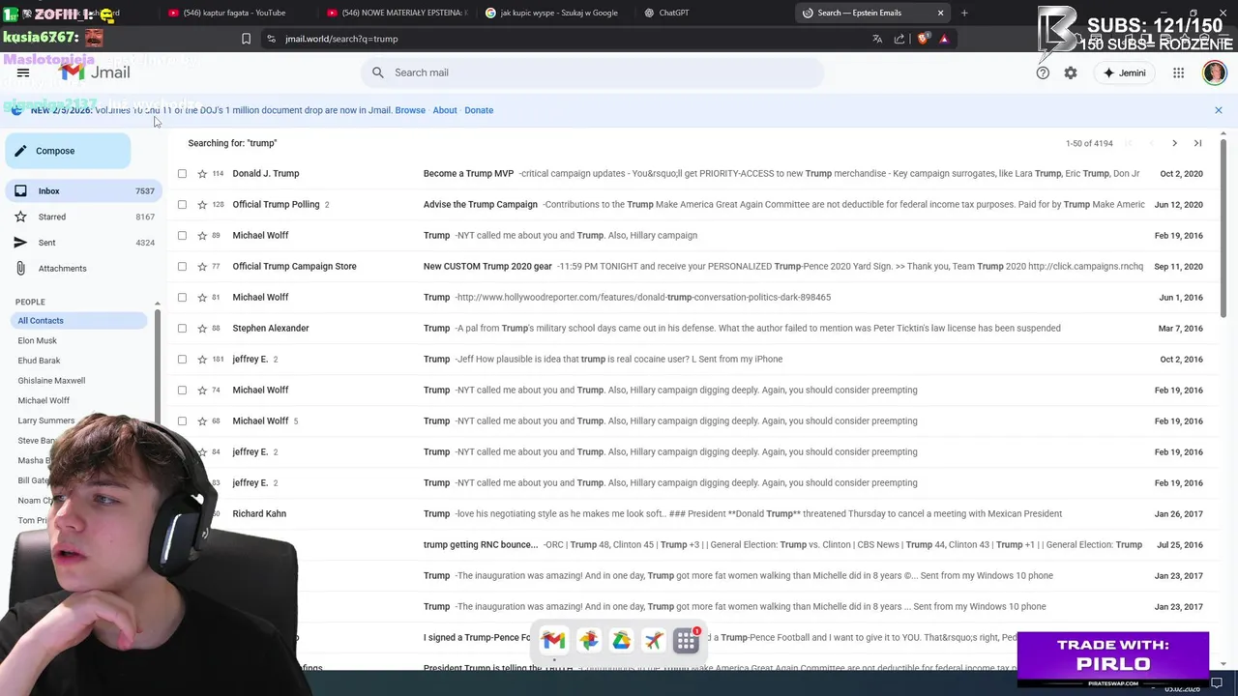The width and height of the screenshot is (1238, 696).
Task: Click the share icon in the address bar
Action: tap(899, 39)
